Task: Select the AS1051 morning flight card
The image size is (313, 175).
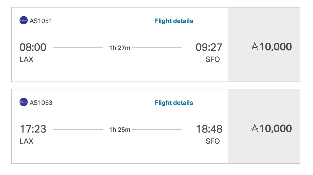Action: [117, 44]
